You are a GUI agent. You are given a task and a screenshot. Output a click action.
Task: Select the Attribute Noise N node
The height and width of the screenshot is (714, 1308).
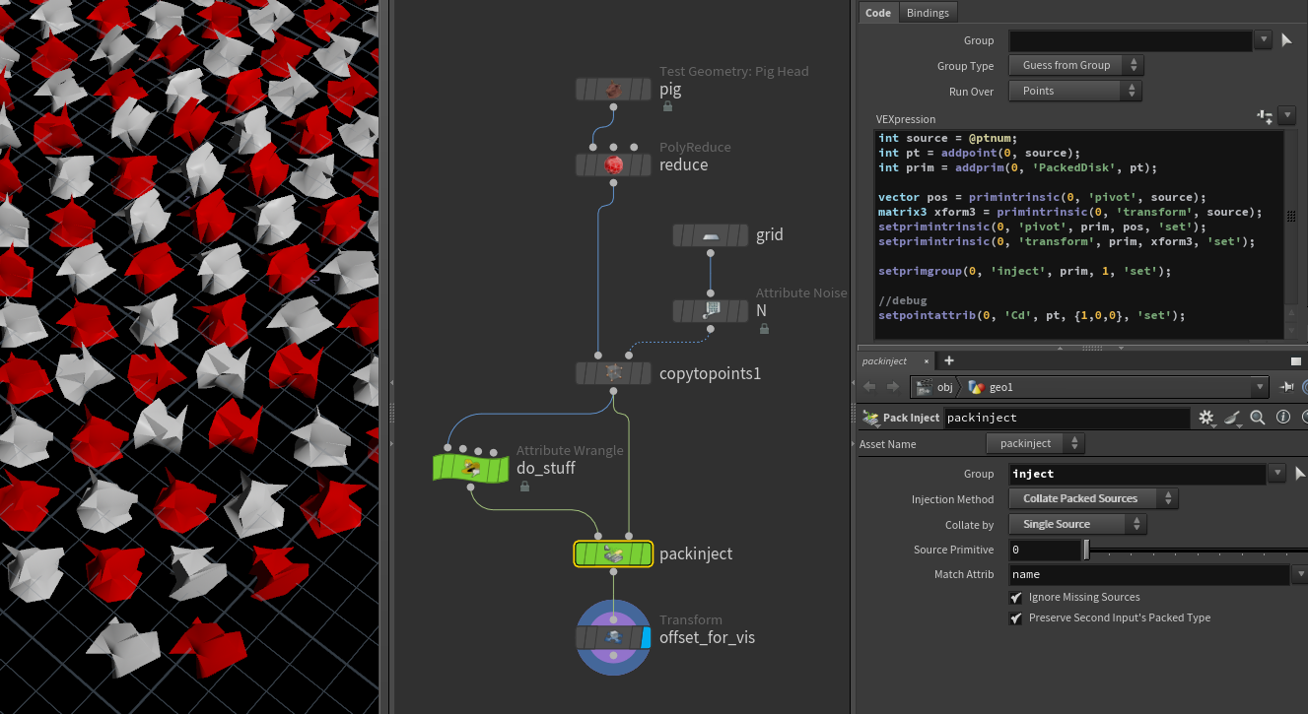(711, 310)
